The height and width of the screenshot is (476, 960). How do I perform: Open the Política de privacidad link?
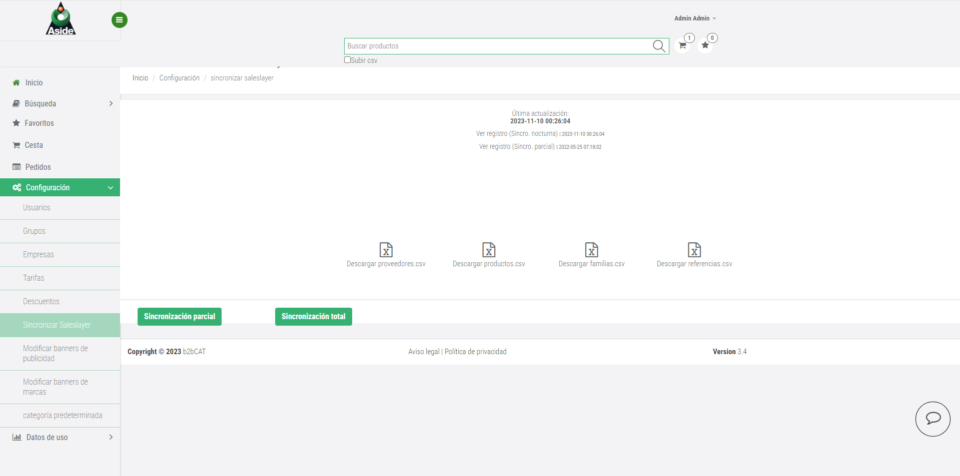[475, 351]
